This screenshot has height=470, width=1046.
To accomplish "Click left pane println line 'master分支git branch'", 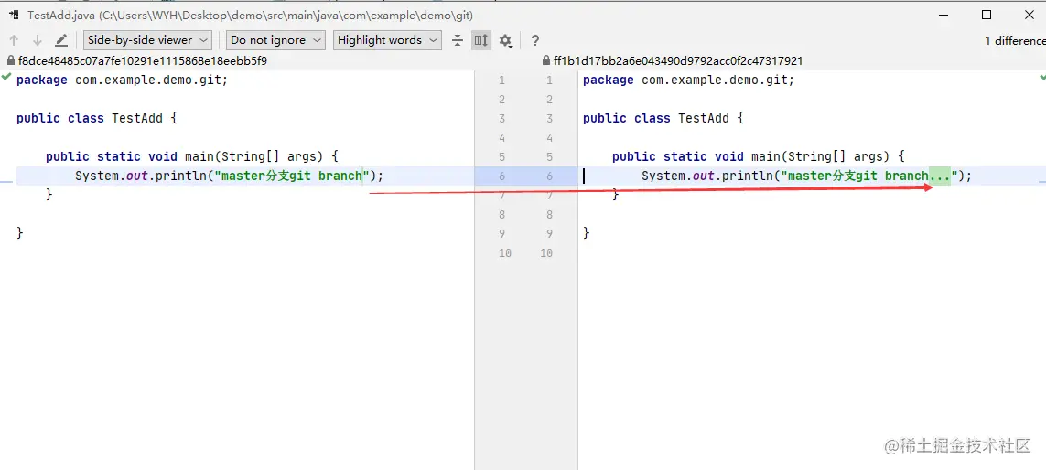I will [229, 176].
